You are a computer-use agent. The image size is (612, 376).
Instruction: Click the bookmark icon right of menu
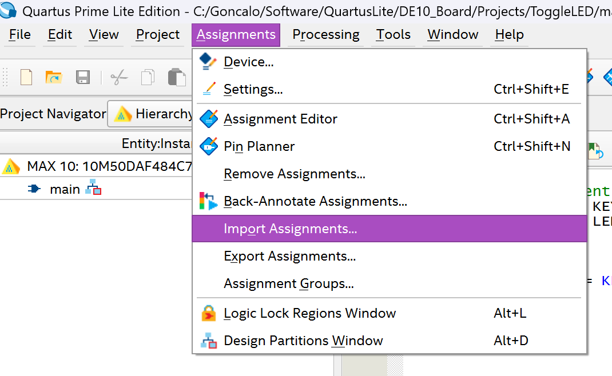tap(595, 151)
